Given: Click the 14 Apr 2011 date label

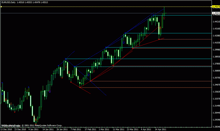Looking at the screenshot, I should pos(161,129).
